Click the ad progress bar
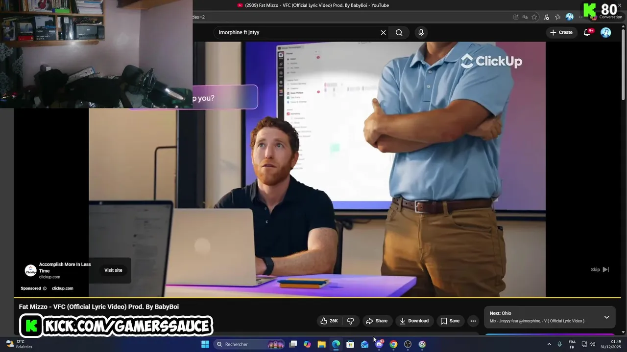 click(317, 297)
